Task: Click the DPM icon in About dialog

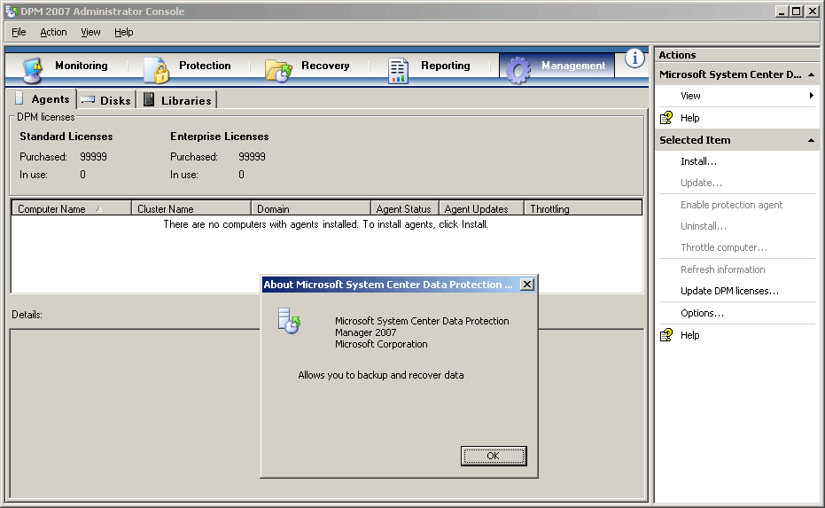Action: tap(289, 321)
